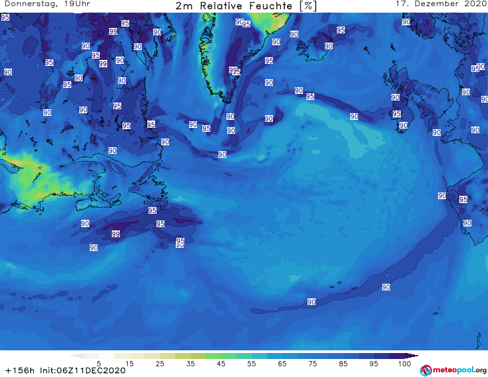Click the legend value 55

252,364
